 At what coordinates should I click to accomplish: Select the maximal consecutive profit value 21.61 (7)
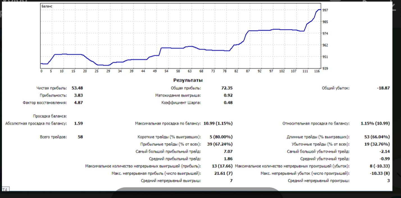pos(224,174)
